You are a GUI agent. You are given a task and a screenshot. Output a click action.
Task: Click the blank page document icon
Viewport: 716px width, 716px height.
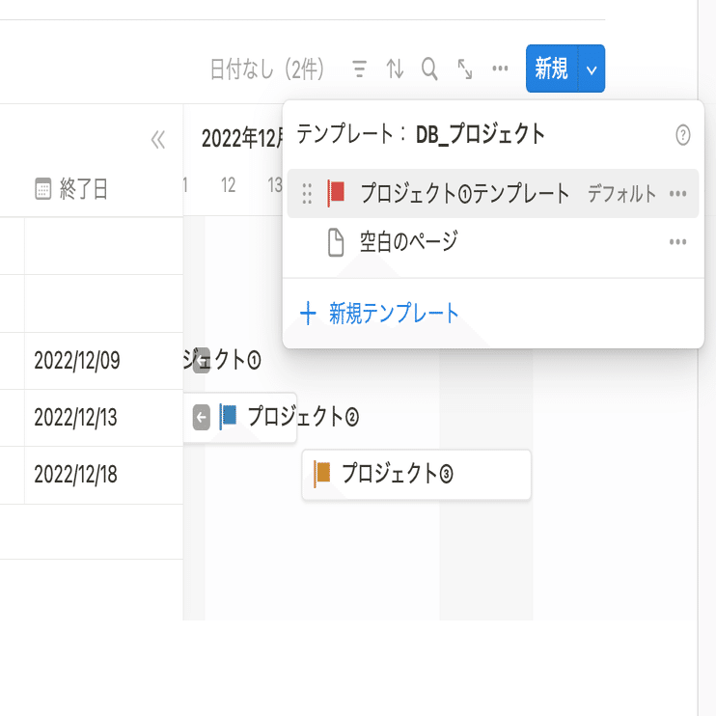(x=336, y=242)
